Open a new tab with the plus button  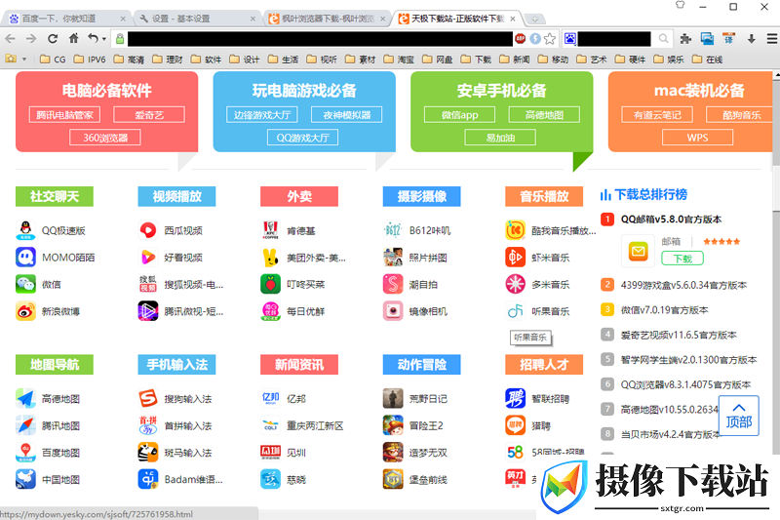coord(534,19)
